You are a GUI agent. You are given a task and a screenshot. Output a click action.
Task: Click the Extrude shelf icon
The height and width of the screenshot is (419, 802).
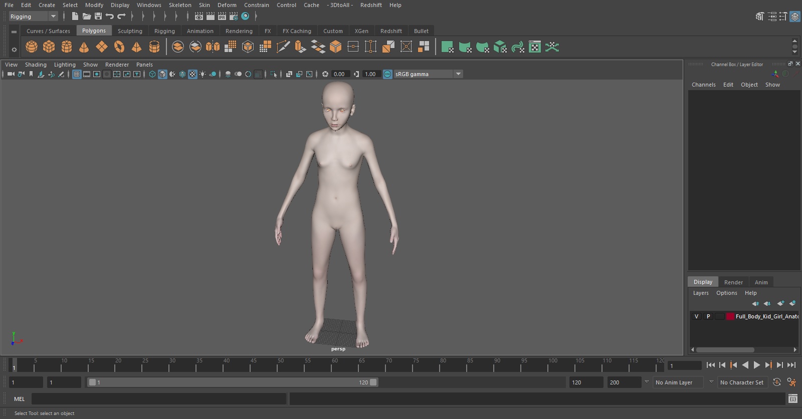coord(300,47)
